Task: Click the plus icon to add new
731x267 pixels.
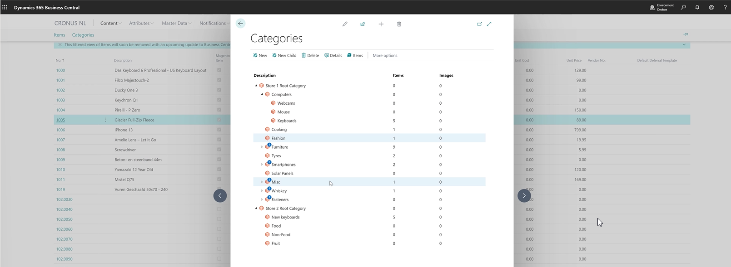Action: [381, 24]
